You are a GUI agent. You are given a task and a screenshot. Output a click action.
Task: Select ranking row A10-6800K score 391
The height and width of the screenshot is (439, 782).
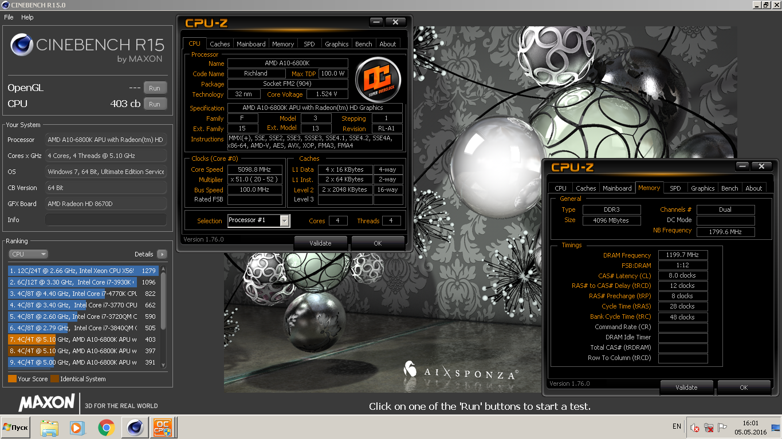click(x=82, y=362)
